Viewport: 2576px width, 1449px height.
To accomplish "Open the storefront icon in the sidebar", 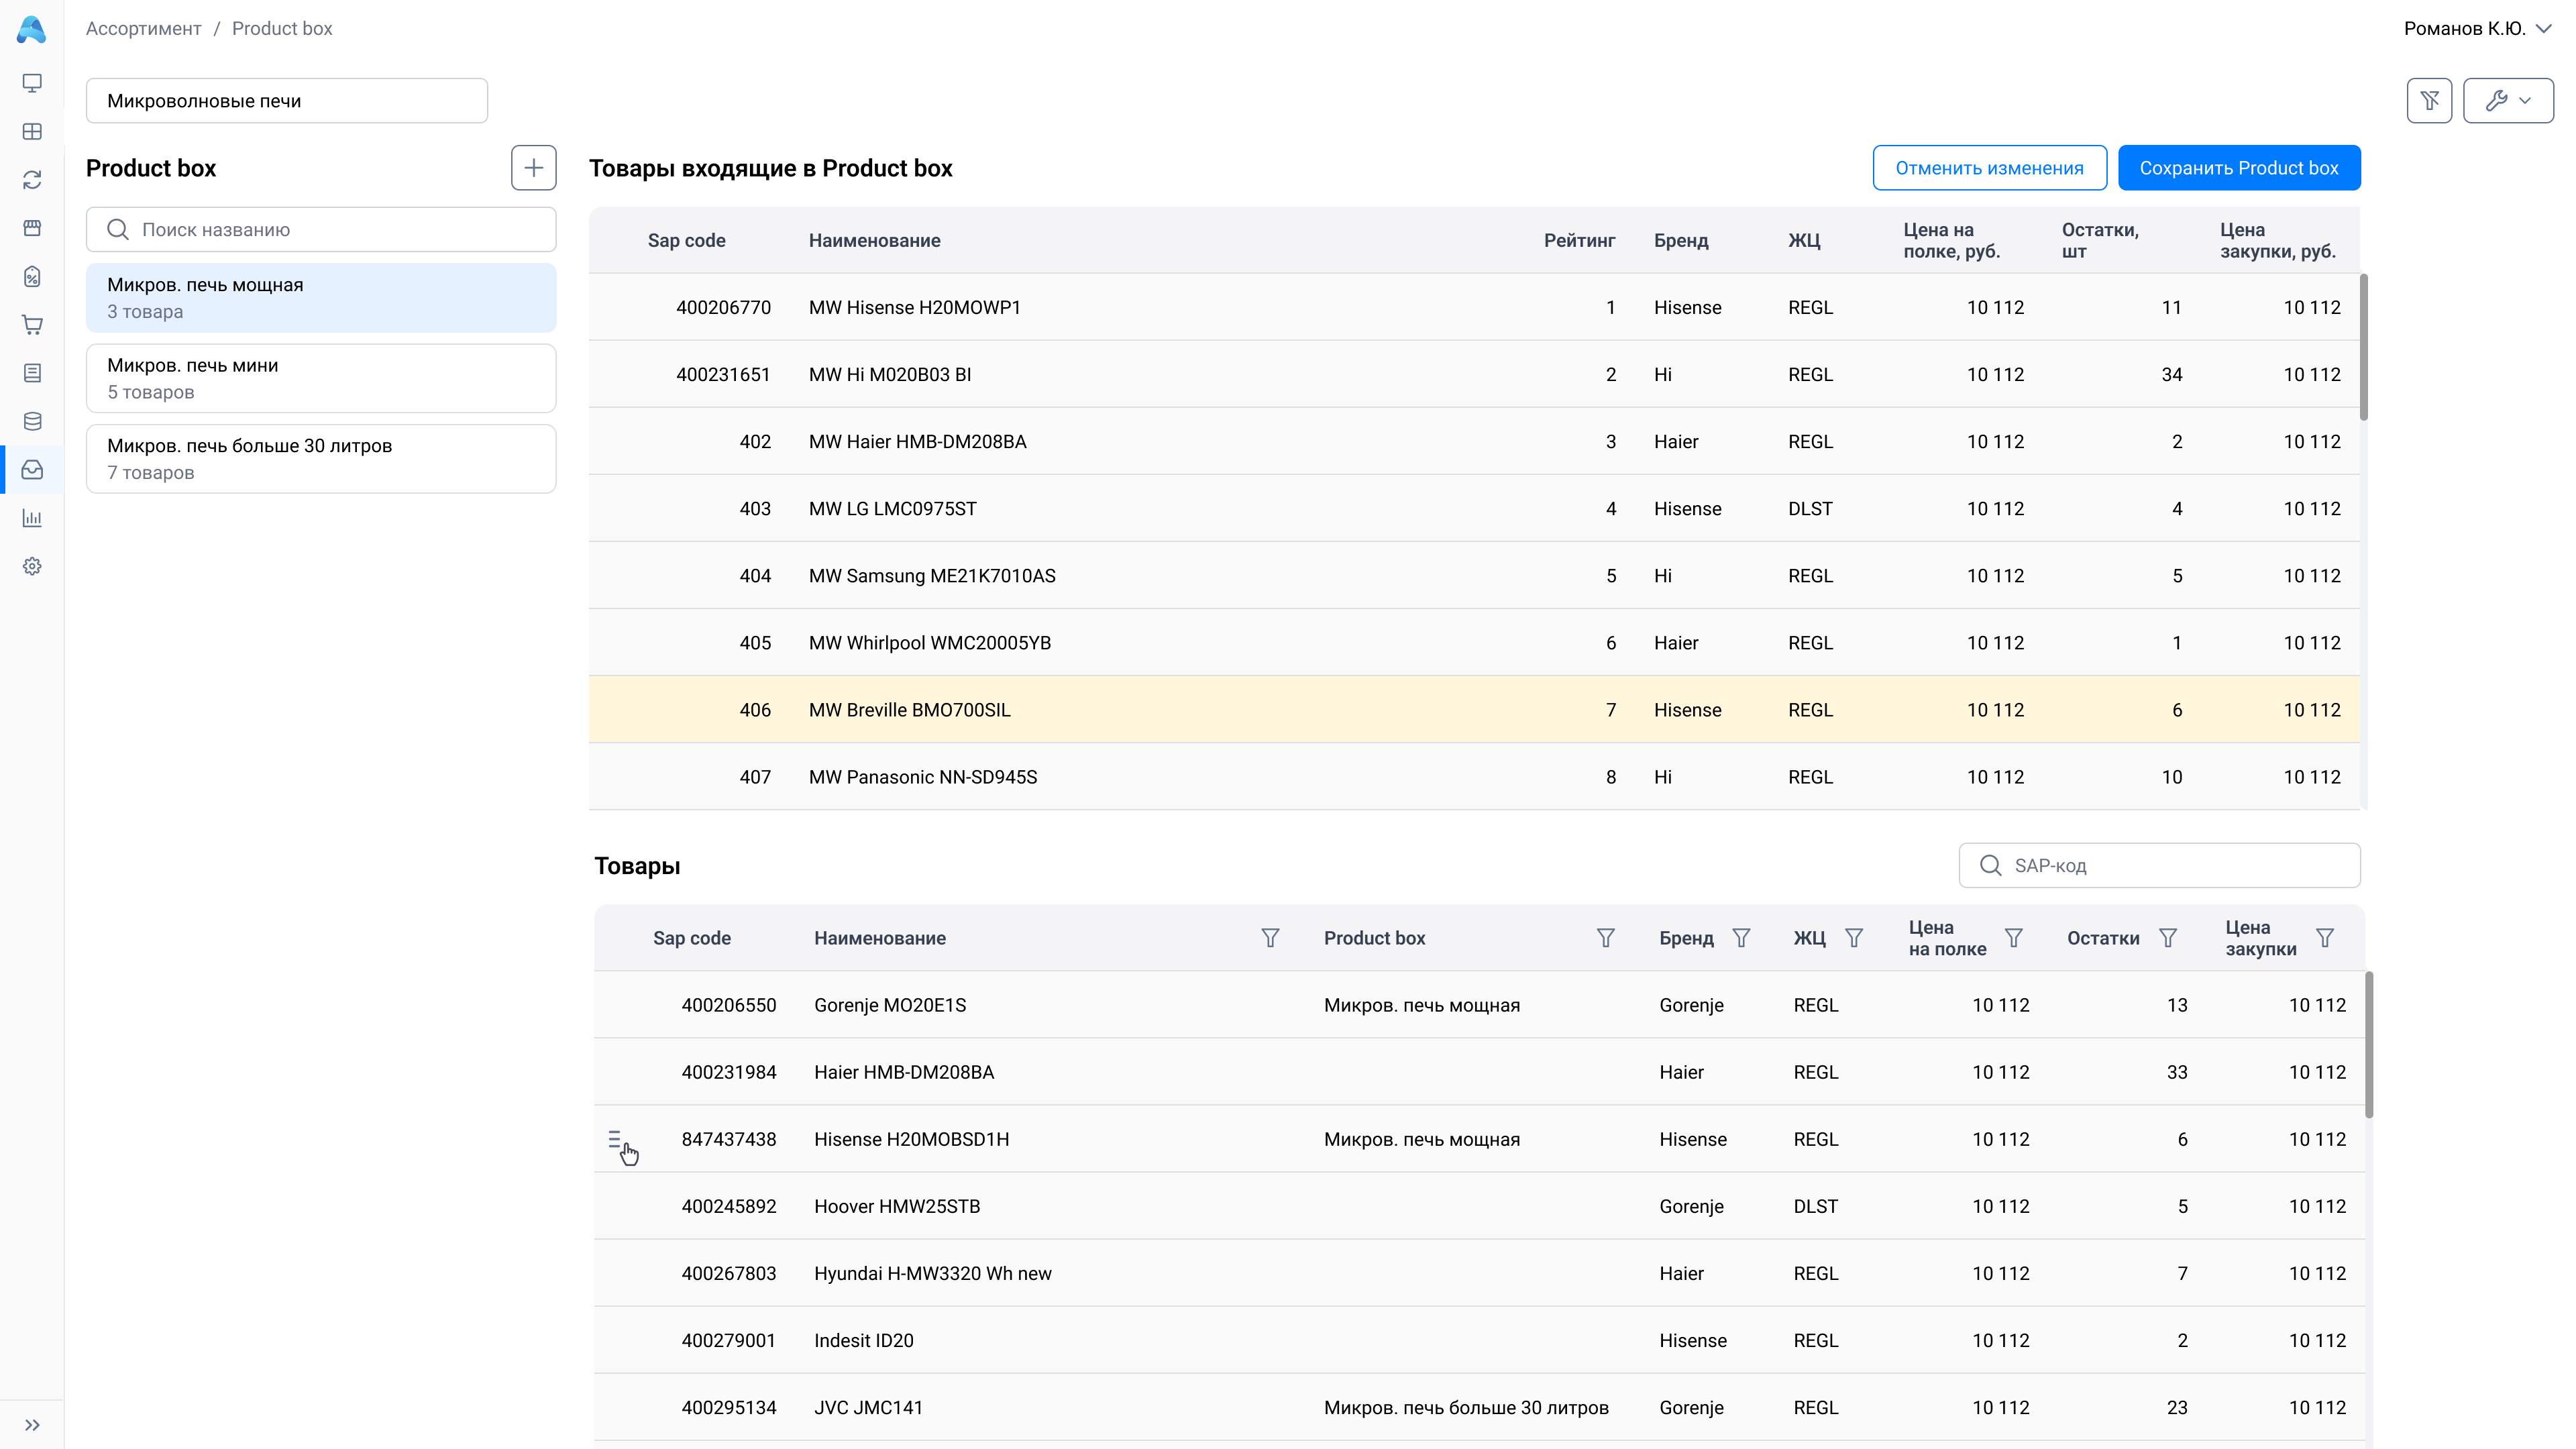I will tap(32, 228).
